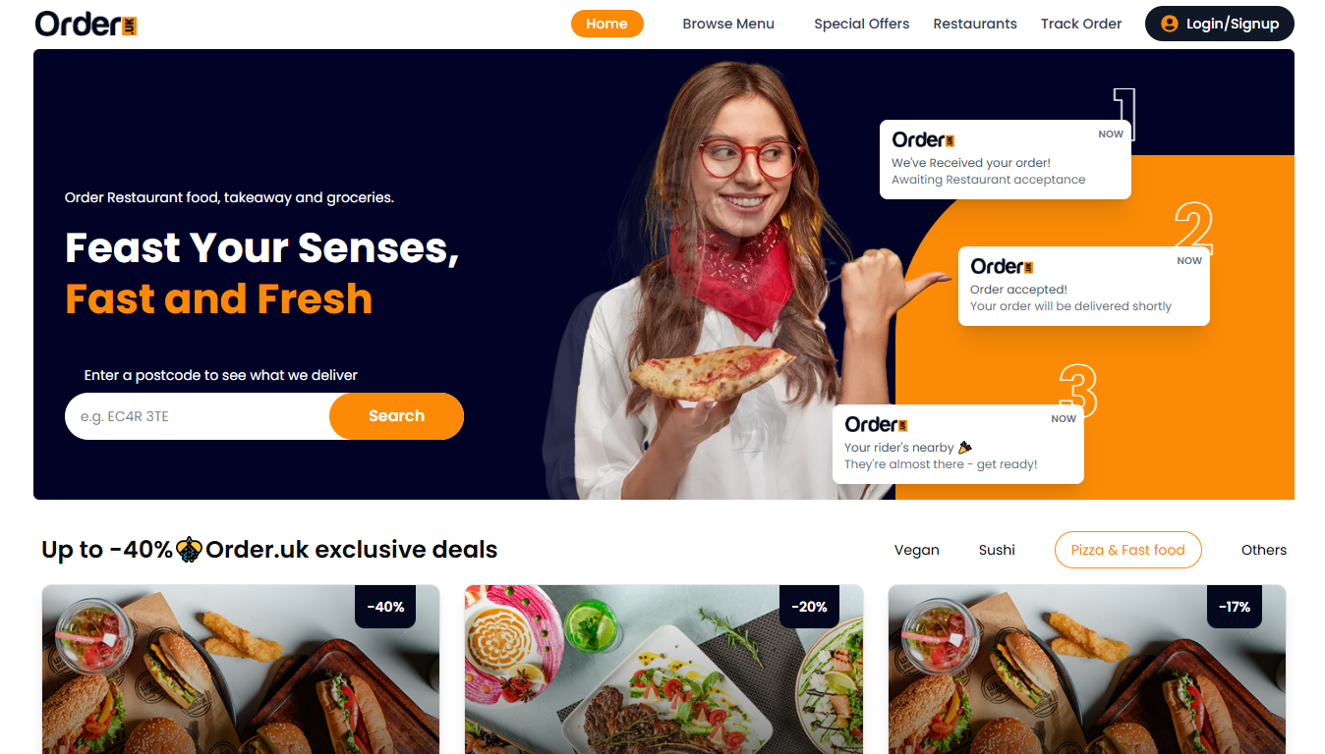The height and width of the screenshot is (754, 1325).
Task: Click the Order logo in Order accepted card
Action: coord(1002,266)
